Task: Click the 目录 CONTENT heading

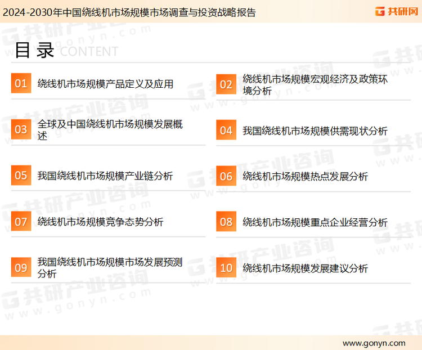Action: (66, 51)
